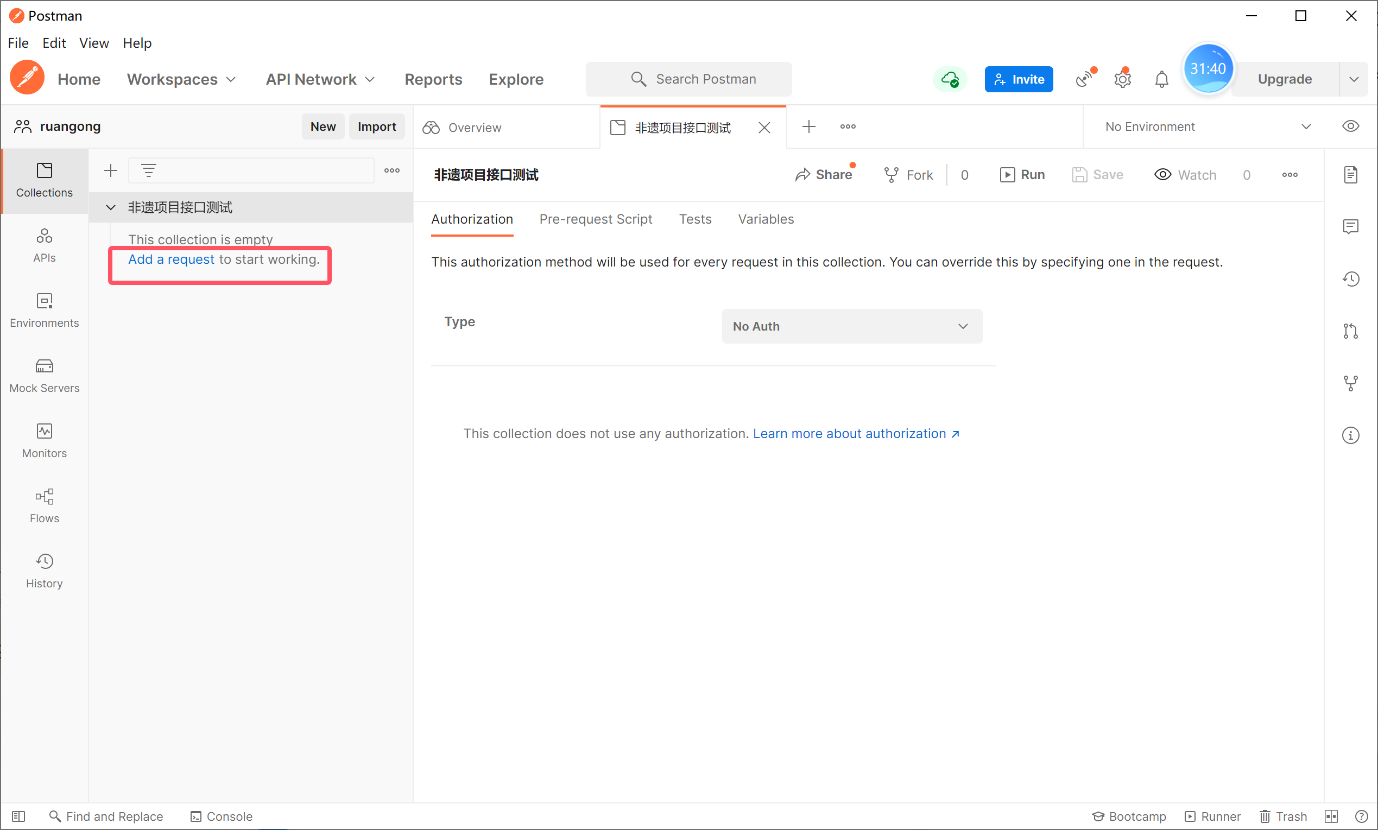Click the environment quick look eye icon
1378x830 pixels.
[1350, 126]
